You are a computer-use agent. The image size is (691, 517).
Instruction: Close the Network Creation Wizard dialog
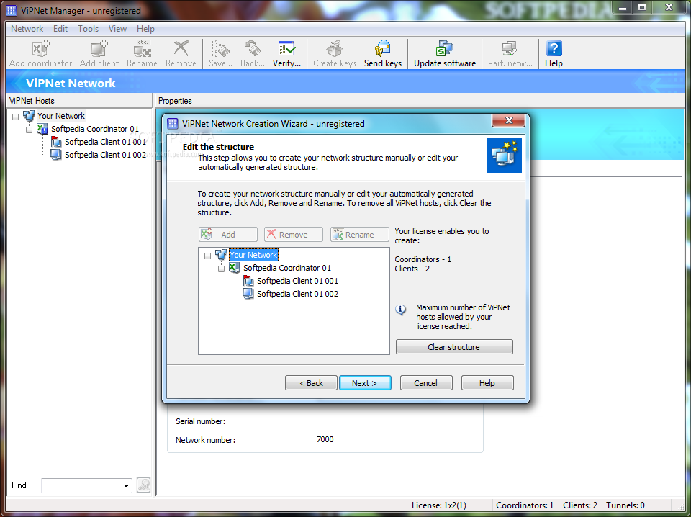pos(509,120)
